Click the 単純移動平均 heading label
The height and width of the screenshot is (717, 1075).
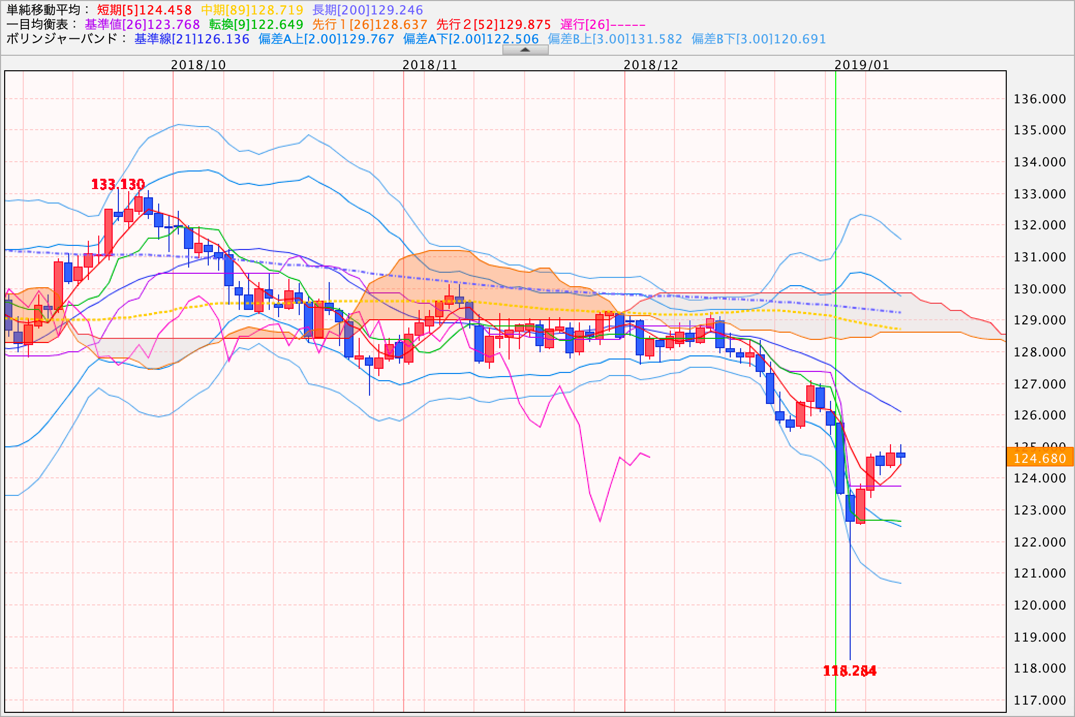(49, 10)
